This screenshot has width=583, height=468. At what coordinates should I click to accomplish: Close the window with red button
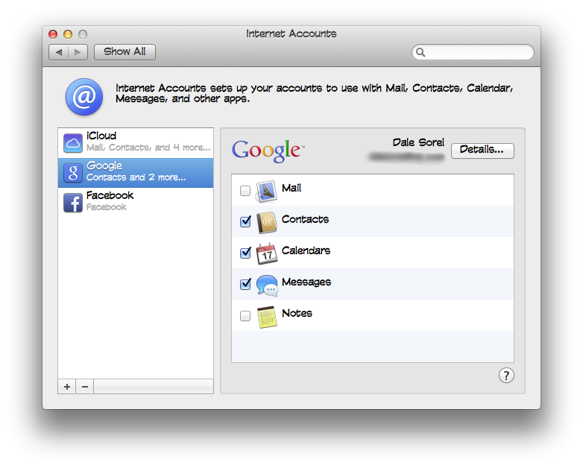point(53,34)
